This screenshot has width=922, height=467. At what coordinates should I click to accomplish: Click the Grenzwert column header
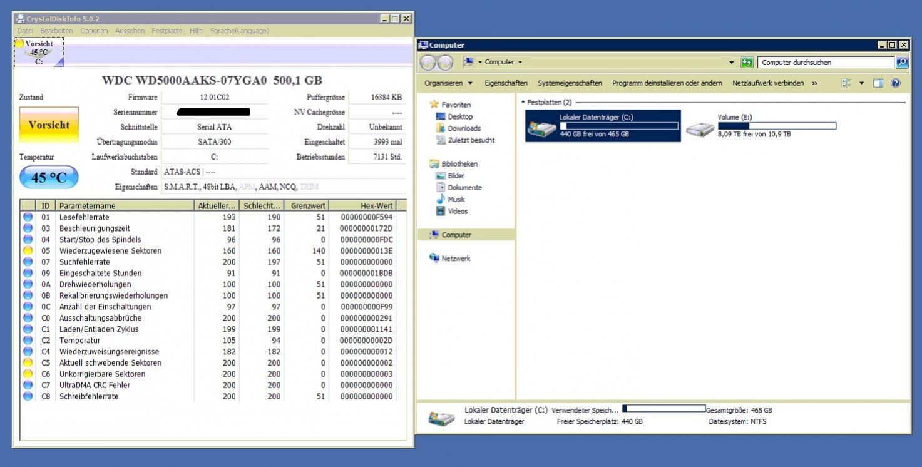coord(307,205)
